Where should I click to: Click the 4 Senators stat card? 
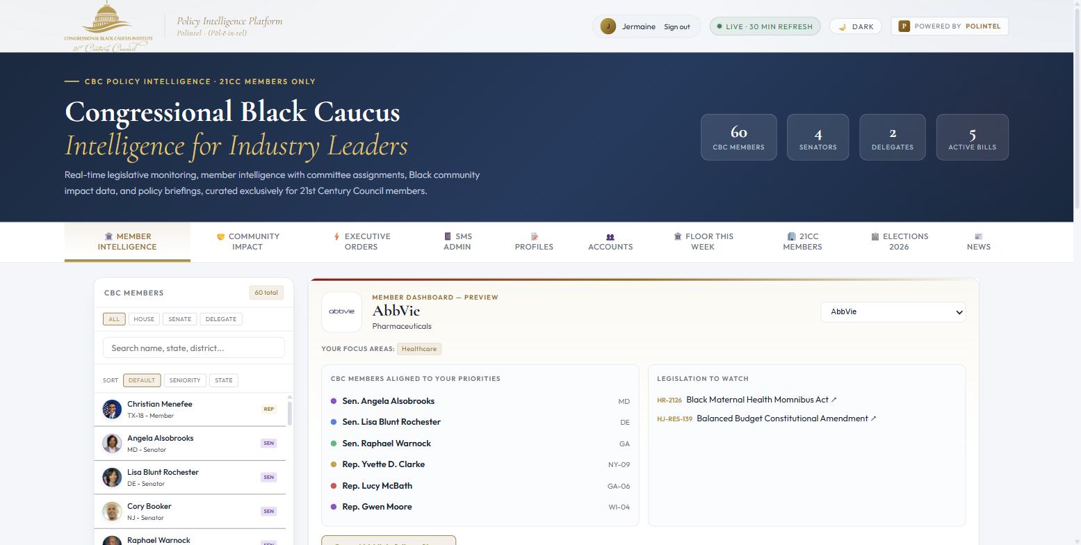[x=818, y=137]
